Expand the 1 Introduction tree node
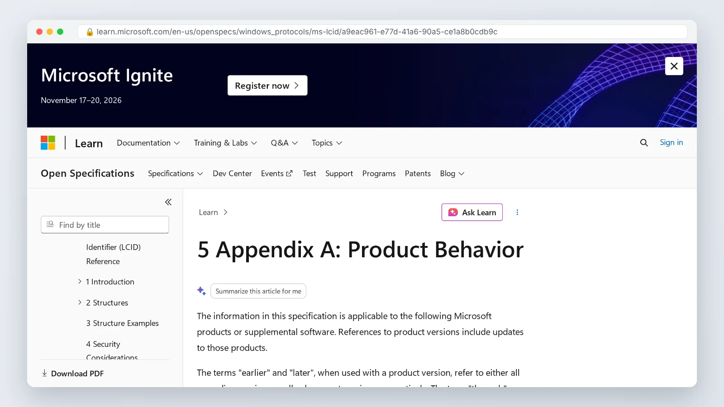Viewport: 724px width, 407px height. [x=80, y=281]
